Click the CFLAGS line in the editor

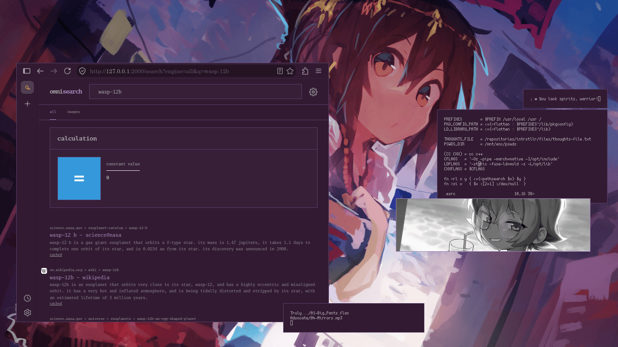coord(502,159)
